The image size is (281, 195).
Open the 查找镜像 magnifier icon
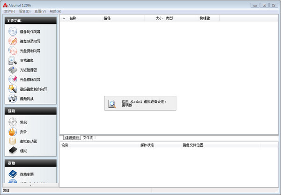[x=13, y=60]
